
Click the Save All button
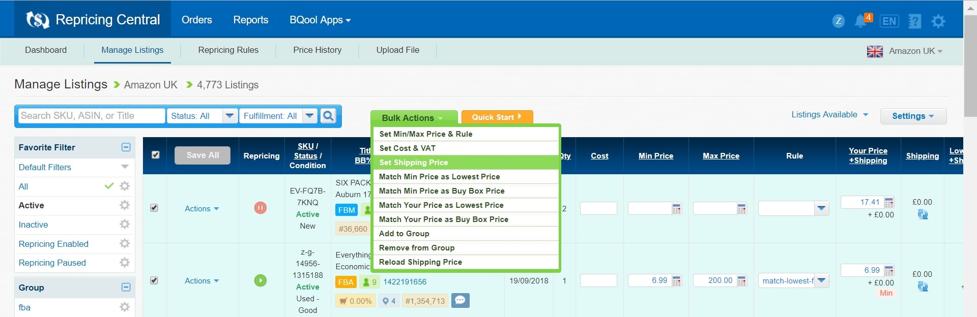[203, 155]
